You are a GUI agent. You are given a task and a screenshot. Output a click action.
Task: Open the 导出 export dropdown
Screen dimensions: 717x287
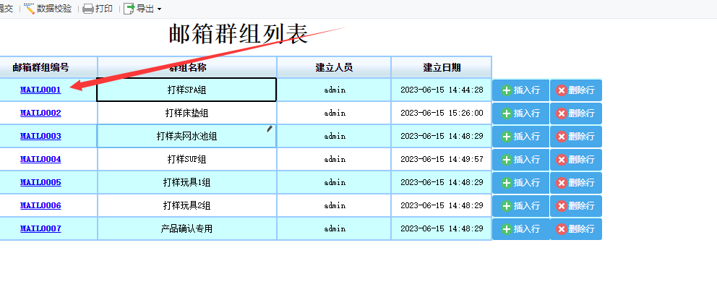click(159, 9)
